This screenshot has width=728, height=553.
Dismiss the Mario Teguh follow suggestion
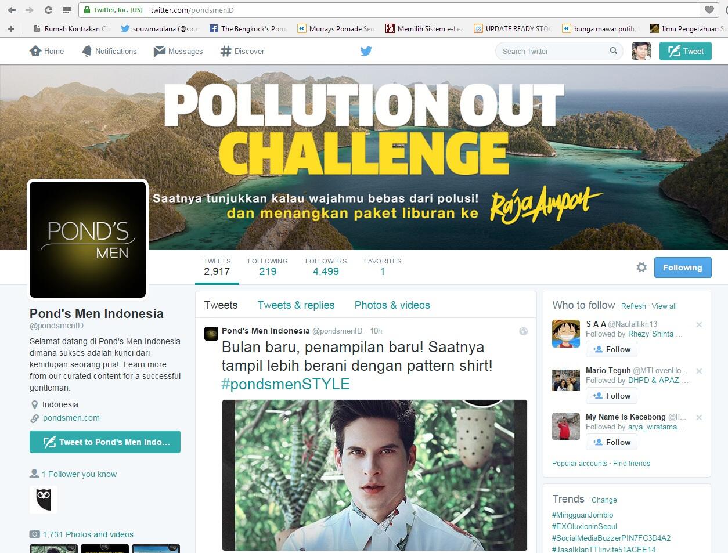[699, 371]
